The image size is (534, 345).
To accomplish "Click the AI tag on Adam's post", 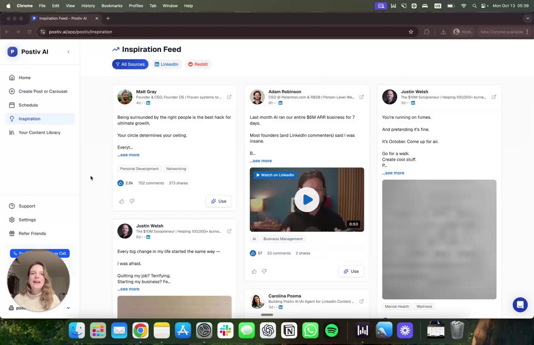I will pyautogui.click(x=254, y=239).
